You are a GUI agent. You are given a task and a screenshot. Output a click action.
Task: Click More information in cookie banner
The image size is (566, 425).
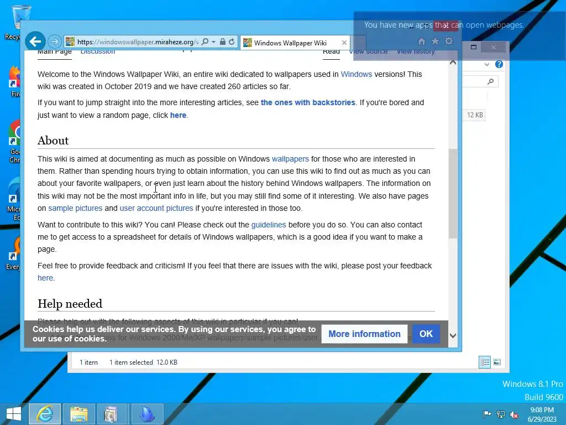pos(364,334)
